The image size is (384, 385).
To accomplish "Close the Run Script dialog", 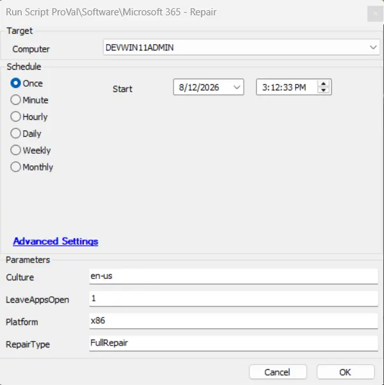I will coord(375,13).
